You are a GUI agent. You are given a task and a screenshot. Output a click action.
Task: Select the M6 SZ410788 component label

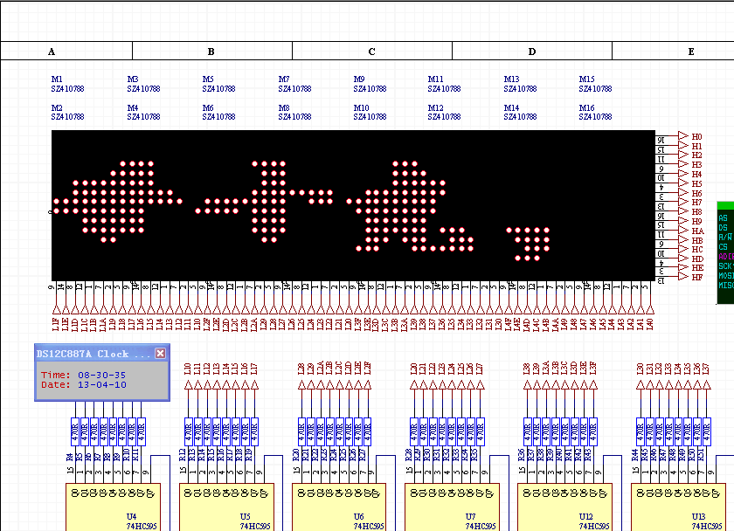[x=218, y=113]
